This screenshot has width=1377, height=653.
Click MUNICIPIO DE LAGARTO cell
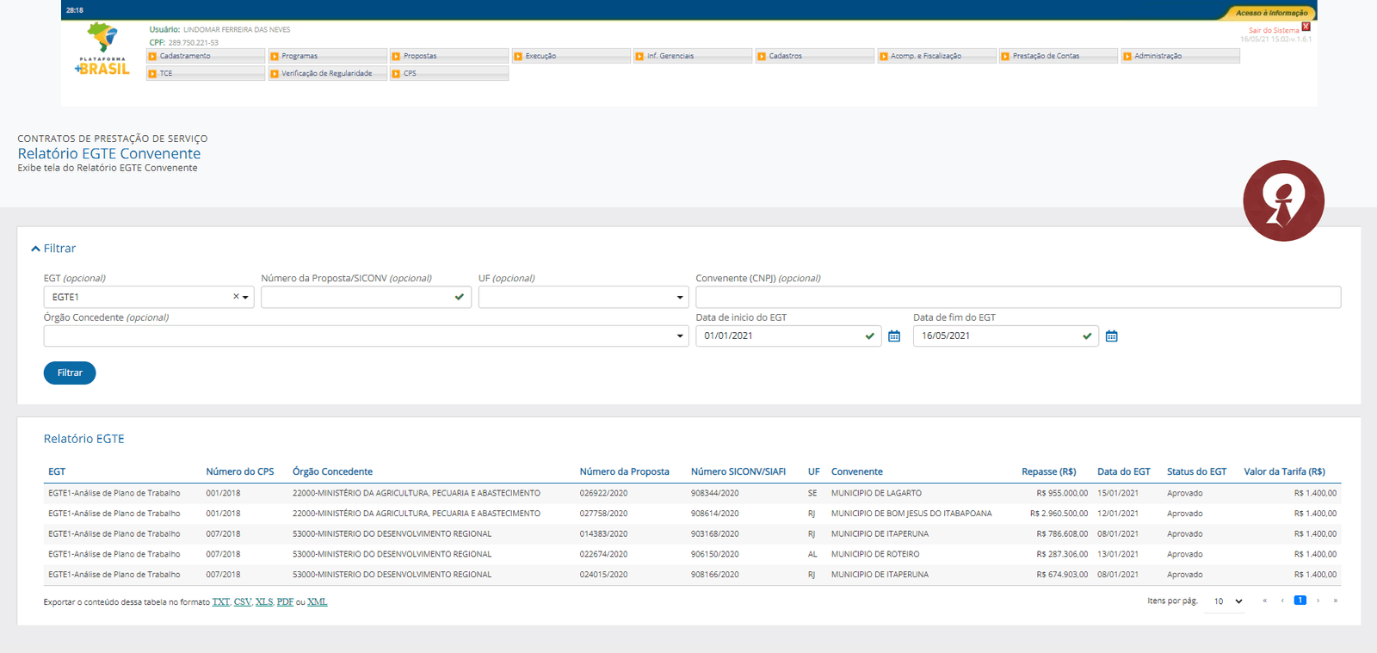[x=876, y=494]
